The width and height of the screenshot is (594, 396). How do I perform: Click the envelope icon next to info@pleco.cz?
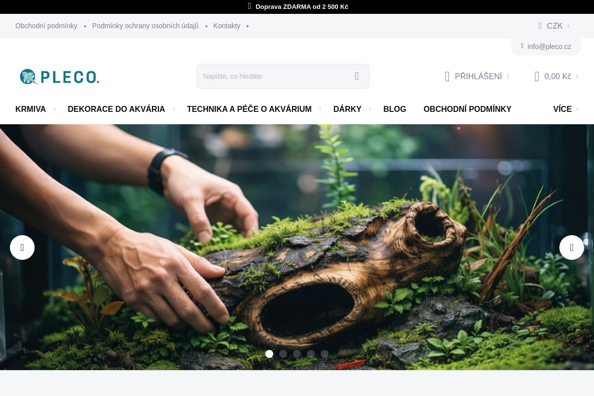point(522,46)
